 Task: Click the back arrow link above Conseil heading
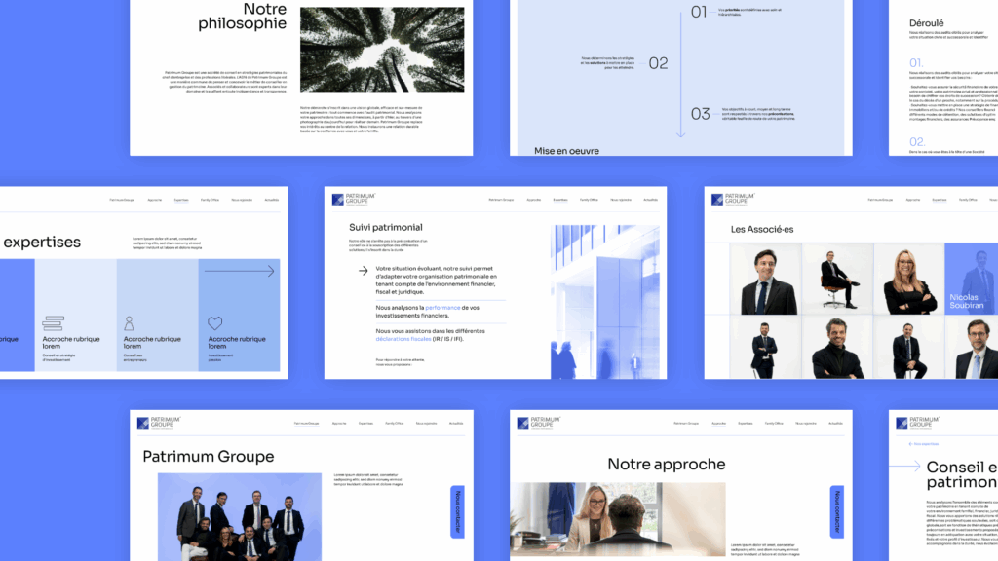point(924,444)
